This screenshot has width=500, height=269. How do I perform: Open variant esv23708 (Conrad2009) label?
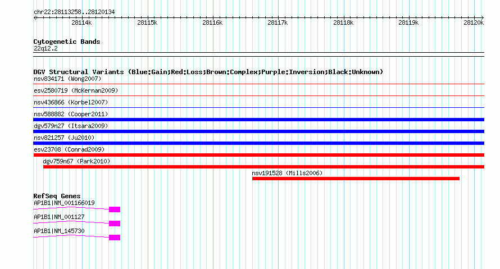[x=69, y=149]
